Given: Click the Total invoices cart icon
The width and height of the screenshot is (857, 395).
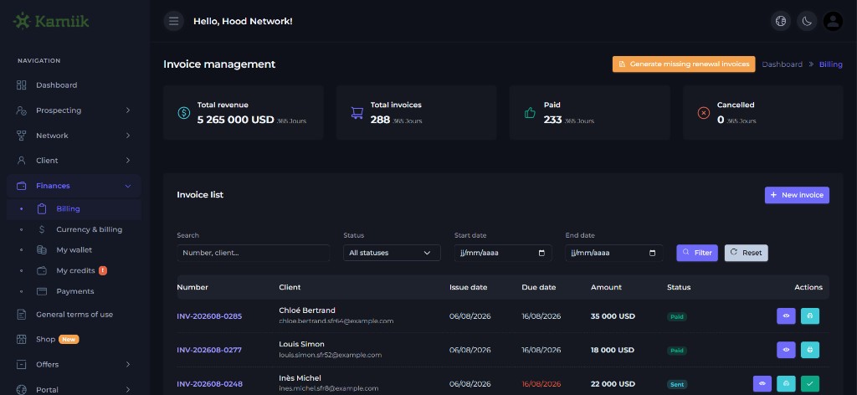Looking at the screenshot, I should coord(357,112).
